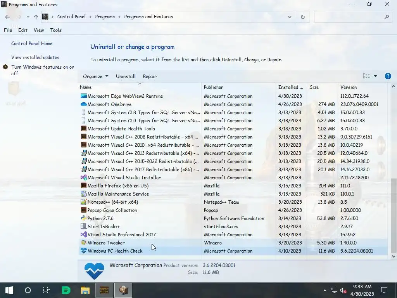Viewport: 397px width, 298px height.
Task: Expand the chevron after Control Panel breadcrumb
Action: pos(90,17)
